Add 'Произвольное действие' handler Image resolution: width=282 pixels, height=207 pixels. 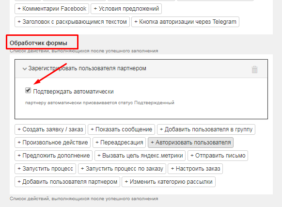click(x=52, y=143)
